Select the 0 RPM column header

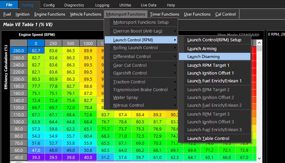point(36,43)
